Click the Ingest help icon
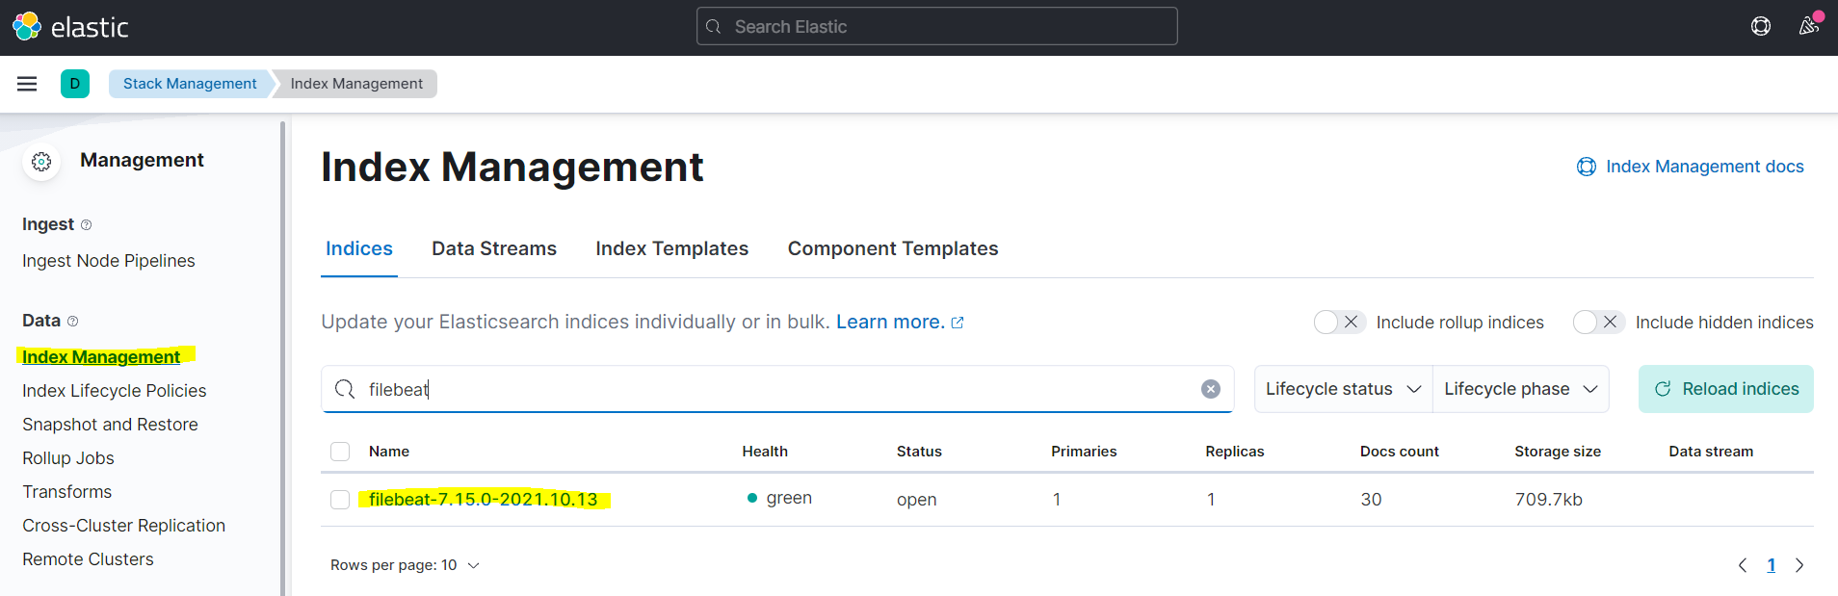 pyautogui.click(x=86, y=225)
